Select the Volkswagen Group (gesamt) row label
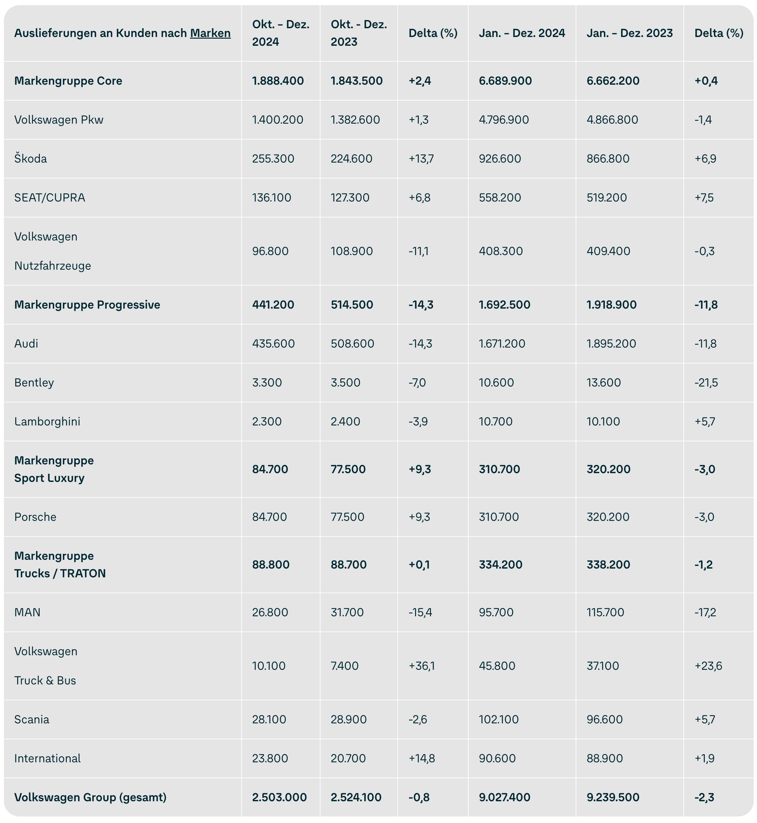Image resolution: width=757 pixels, height=823 pixels. point(90,797)
